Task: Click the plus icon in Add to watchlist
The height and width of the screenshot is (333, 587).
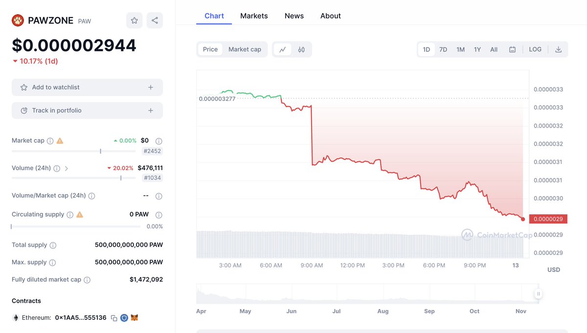Action: (x=151, y=87)
